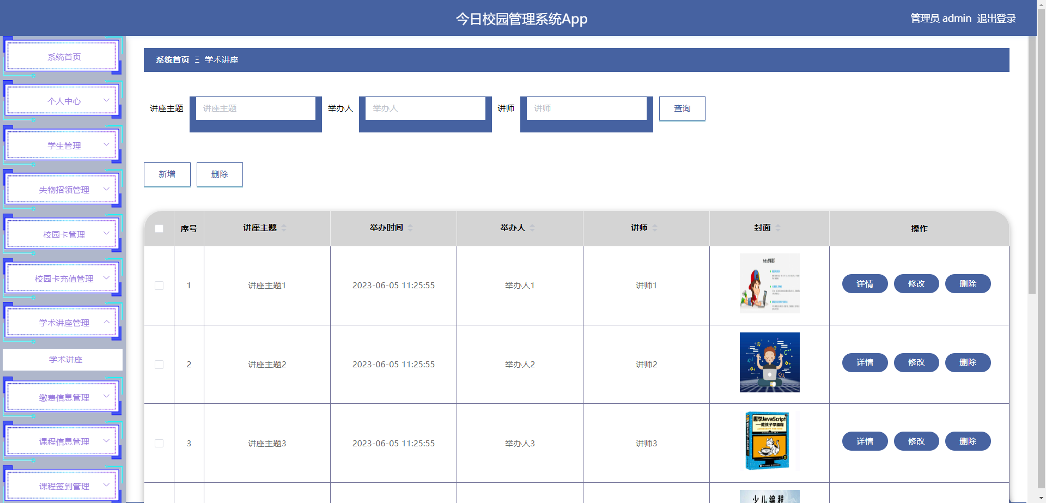1046x503 pixels.
Task: Click the 新增 button to add a lecture
Action: click(167, 174)
